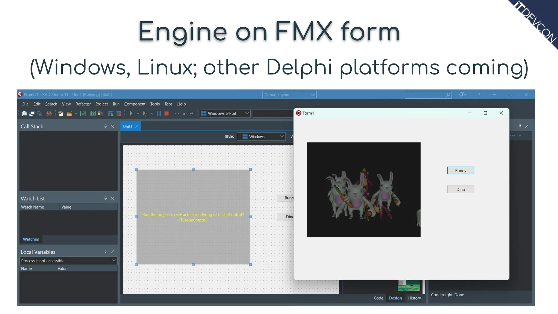The width and height of the screenshot is (558, 314).
Task: Click Add file to project icon
Action: click(111, 113)
